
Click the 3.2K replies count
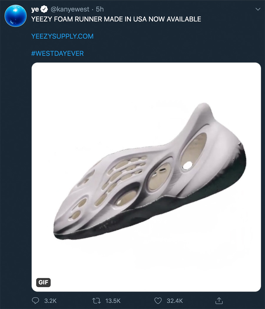coord(50,301)
